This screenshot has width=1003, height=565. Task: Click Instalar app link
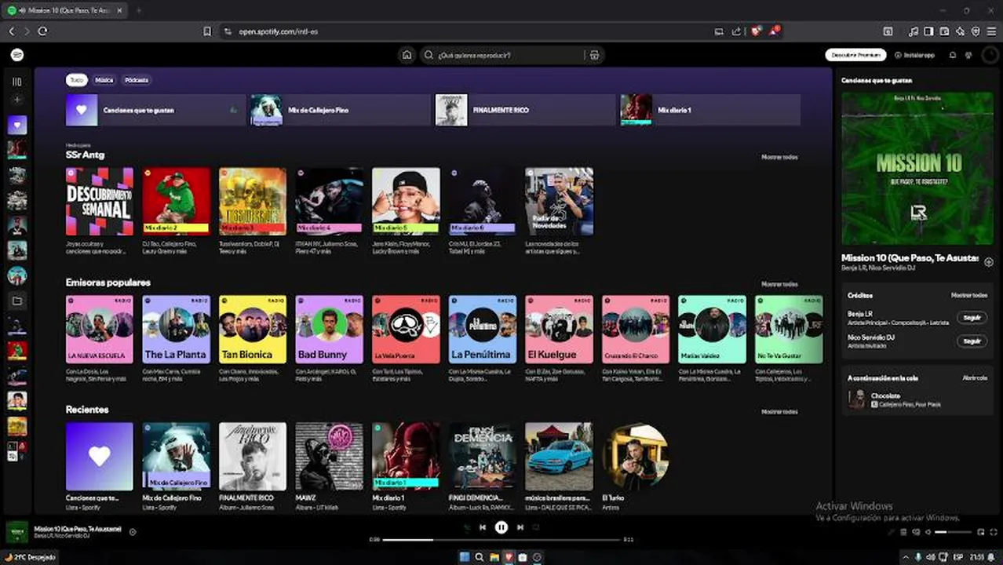(x=915, y=55)
